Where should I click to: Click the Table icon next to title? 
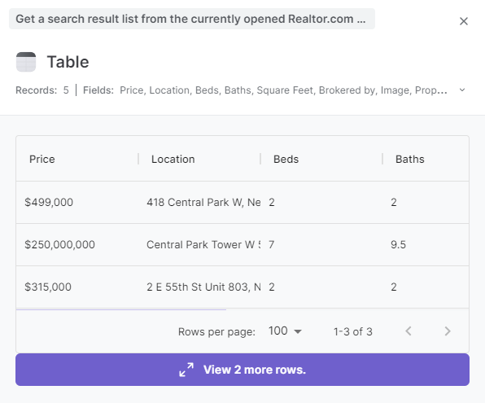point(26,62)
